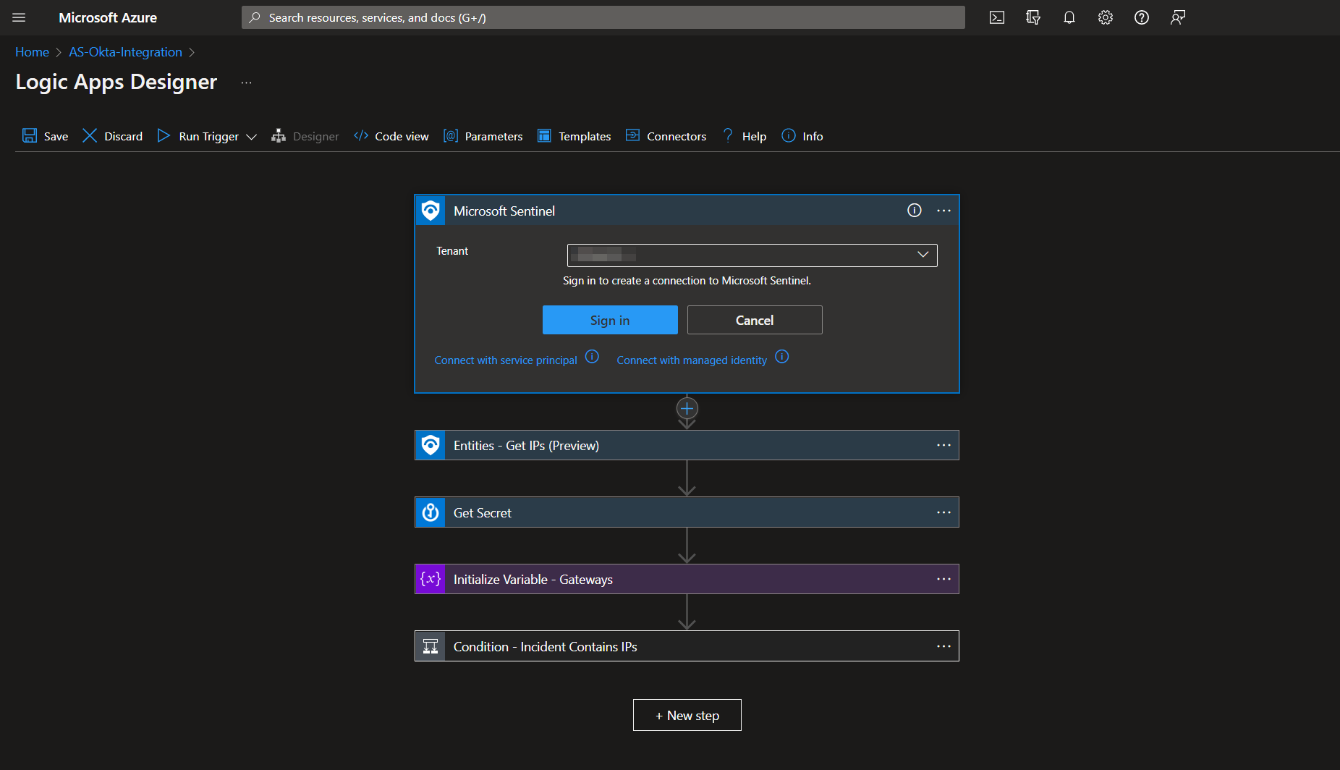Open the Tenant dropdown
The height and width of the screenshot is (770, 1340).
(752, 255)
